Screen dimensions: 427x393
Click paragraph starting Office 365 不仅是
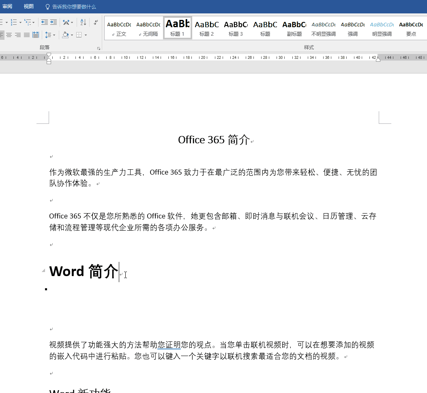212,221
